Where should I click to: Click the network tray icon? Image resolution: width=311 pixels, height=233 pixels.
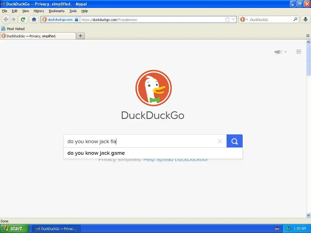(x=289, y=228)
